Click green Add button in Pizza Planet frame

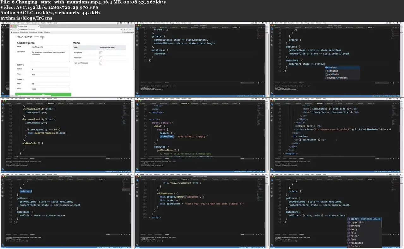pyautogui.click(x=43, y=94)
